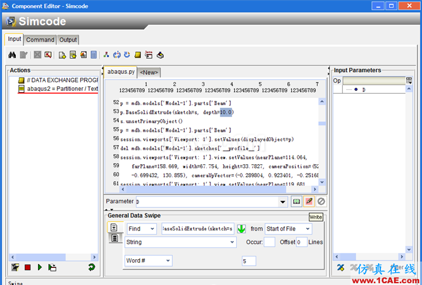Click the code editor horizontal scroll left arrow
The height and width of the screenshot is (285, 422).
pyautogui.click(x=122, y=189)
